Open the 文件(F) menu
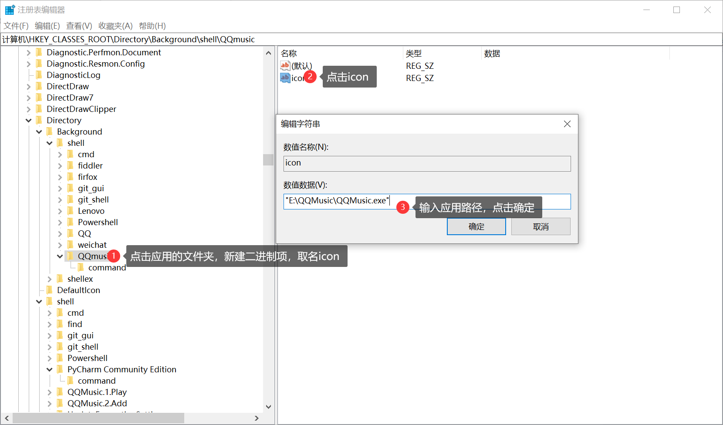 pyautogui.click(x=16, y=26)
